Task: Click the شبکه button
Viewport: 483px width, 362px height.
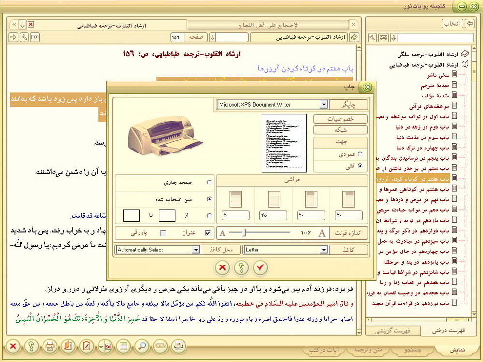Action: (x=341, y=130)
